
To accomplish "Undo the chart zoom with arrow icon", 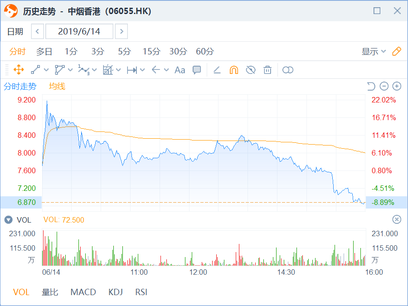I will [x=371, y=86].
